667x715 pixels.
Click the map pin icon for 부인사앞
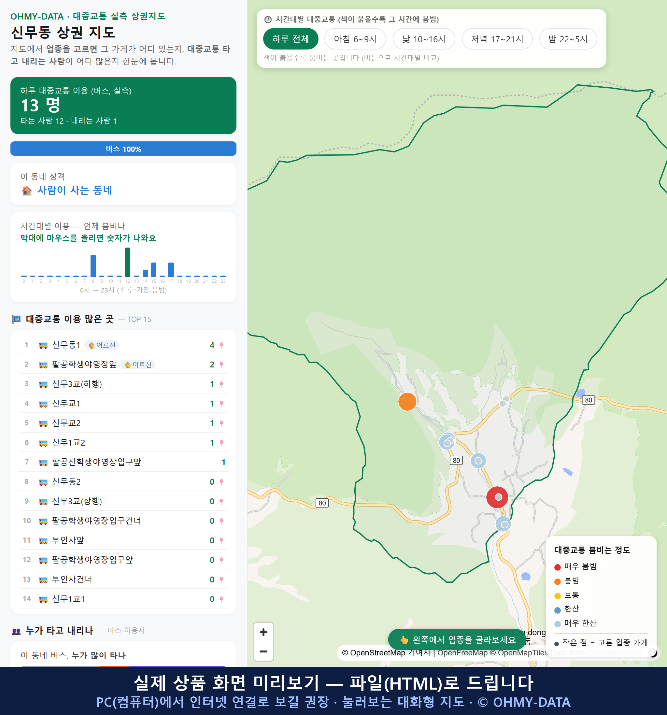coord(221,540)
